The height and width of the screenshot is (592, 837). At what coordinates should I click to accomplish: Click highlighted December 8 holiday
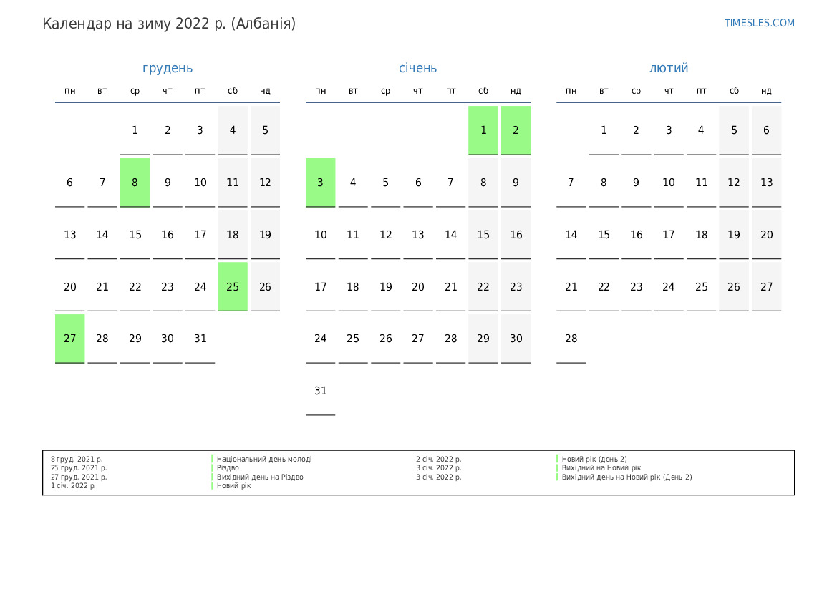pyautogui.click(x=135, y=183)
